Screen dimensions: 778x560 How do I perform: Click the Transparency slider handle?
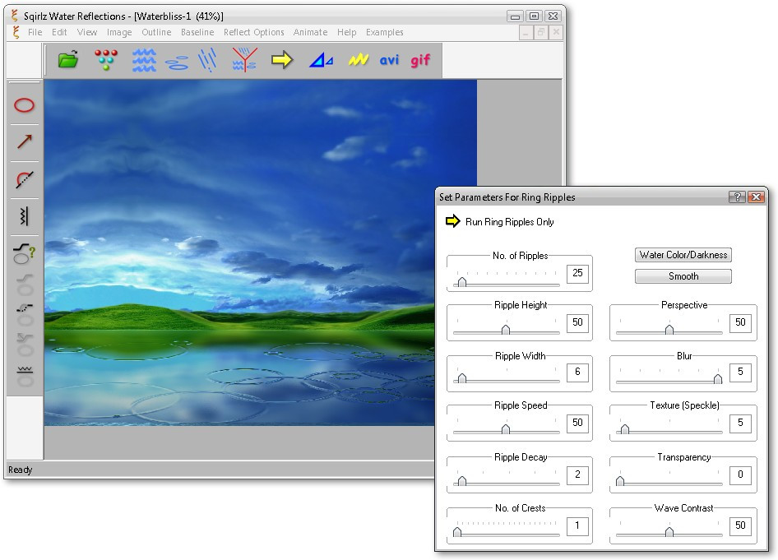[x=620, y=481]
